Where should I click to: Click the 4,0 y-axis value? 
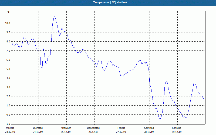coord(8,78)
